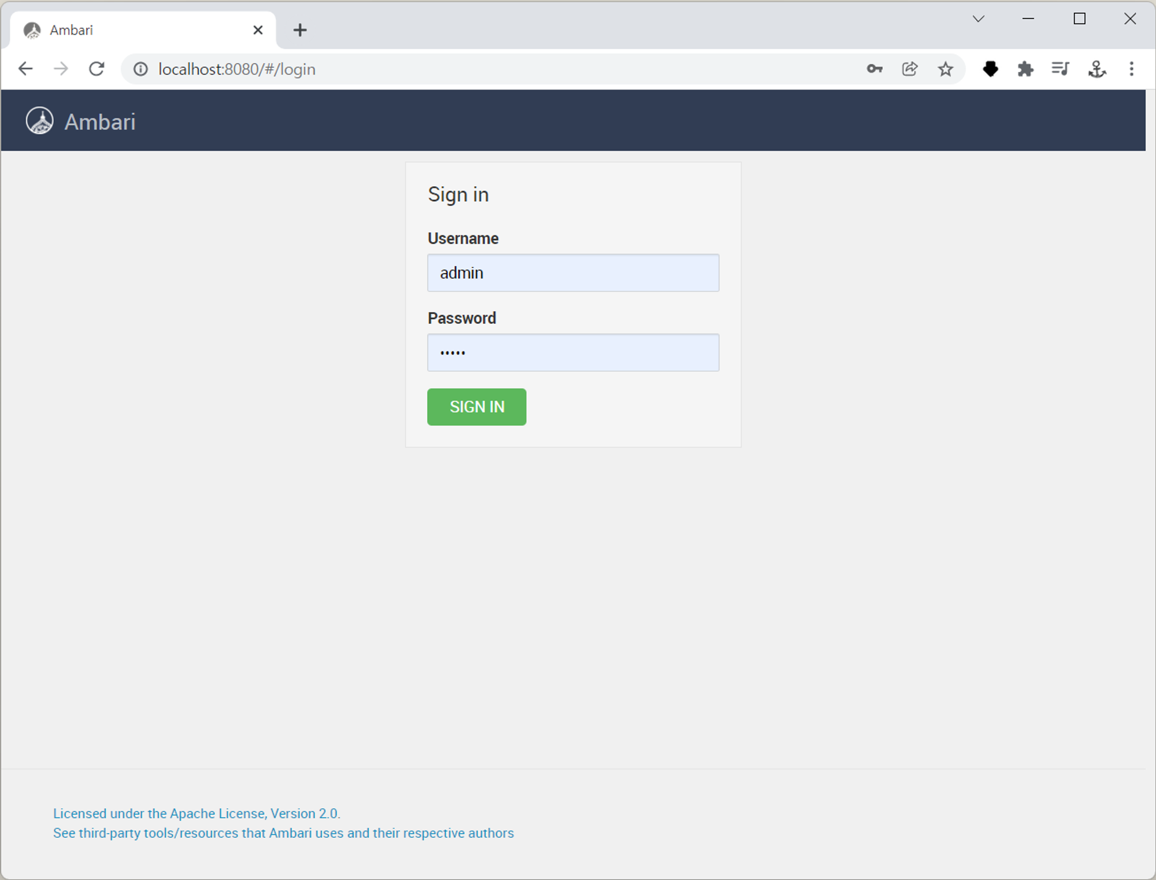This screenshot has width=1156, height=880.
Task: Select the Ambari browser tab
Action: 143,30
